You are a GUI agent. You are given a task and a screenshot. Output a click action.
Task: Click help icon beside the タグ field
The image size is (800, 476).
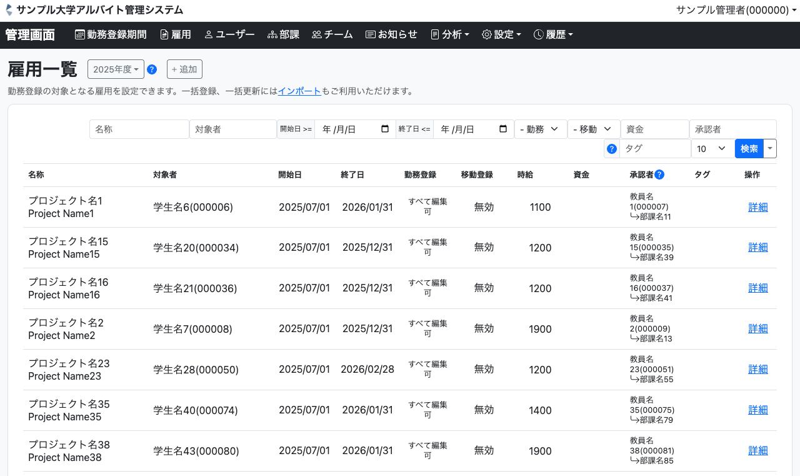click(612, 149)
